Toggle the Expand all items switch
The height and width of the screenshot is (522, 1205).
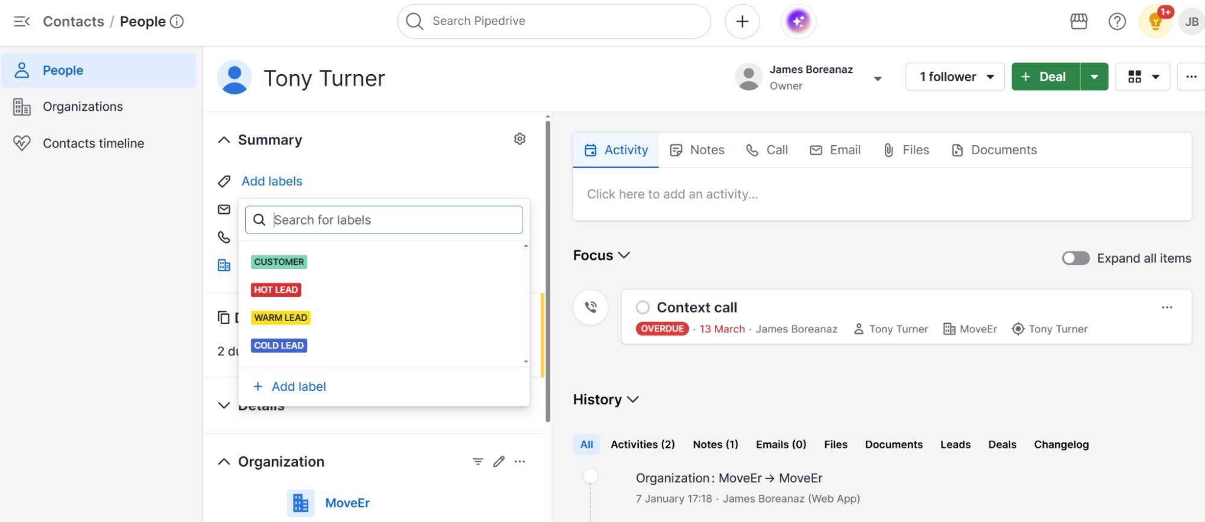1075,258
